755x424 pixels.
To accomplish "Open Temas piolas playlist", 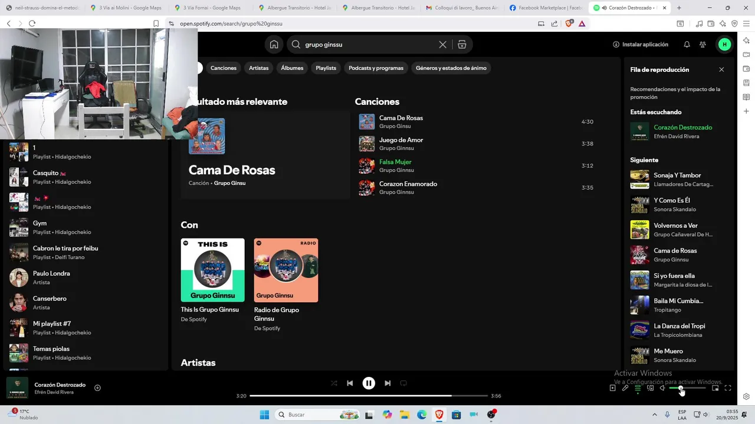I will (x=86, y=353).
